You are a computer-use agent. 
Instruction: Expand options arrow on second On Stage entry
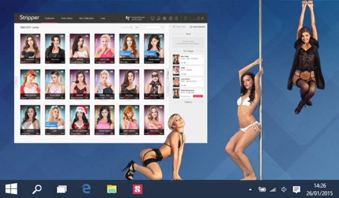click(x=202, y=68)
